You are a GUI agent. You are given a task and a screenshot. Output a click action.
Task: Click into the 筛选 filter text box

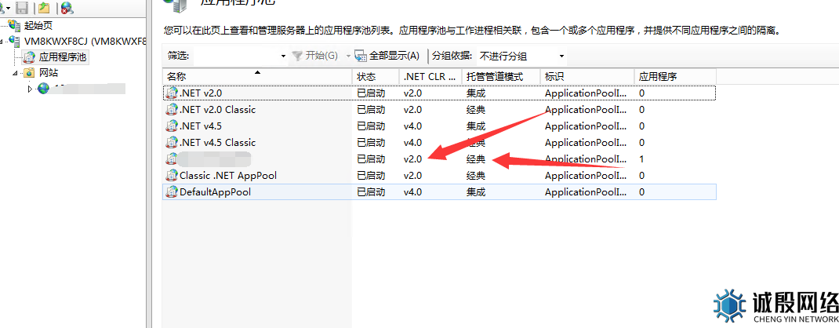pyautogui.click(x=236, y=56)
